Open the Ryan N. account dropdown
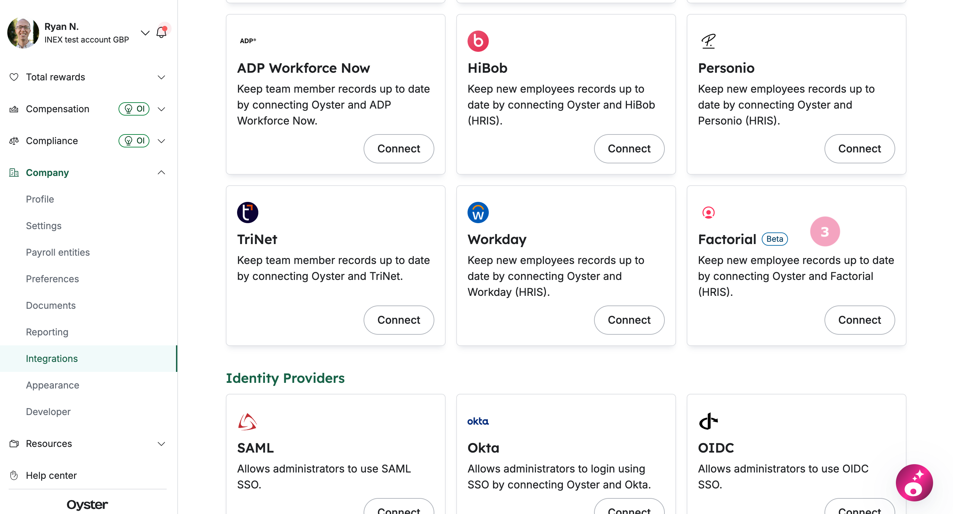The height and width of the screenshot is (514, 953). [x=145, y=33]
